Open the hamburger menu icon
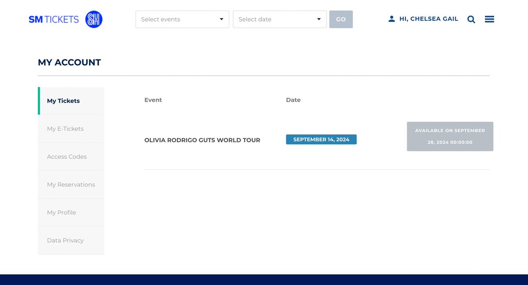Screen dimensions: 528x285 pos(489,19)
